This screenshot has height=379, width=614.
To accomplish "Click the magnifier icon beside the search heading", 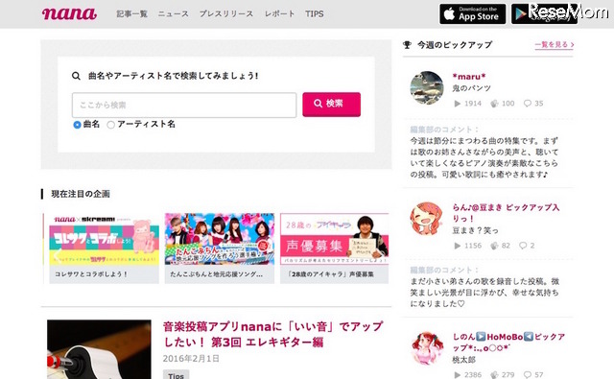I will (x=76, y=76).
